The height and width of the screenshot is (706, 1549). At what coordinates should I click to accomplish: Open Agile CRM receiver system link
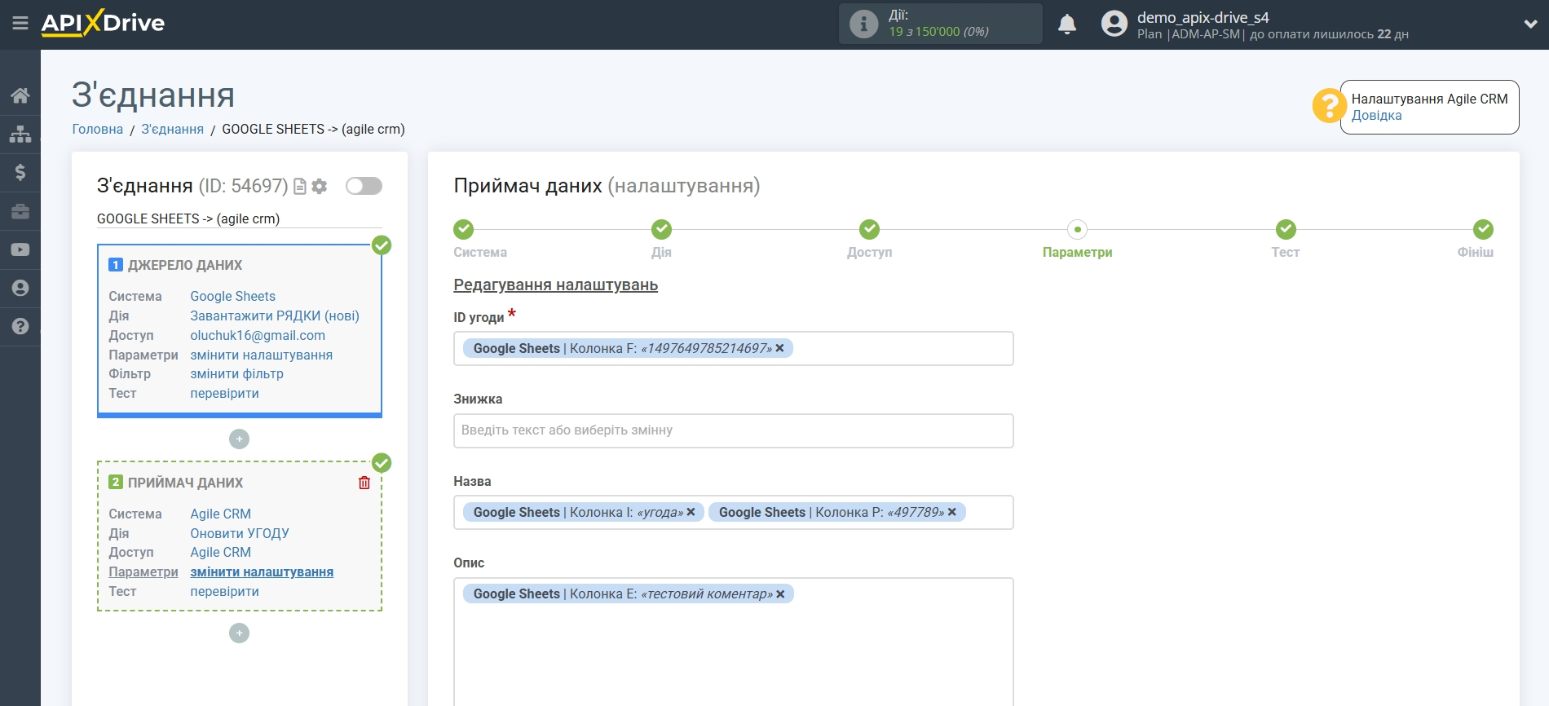click(x=220, y=514)
